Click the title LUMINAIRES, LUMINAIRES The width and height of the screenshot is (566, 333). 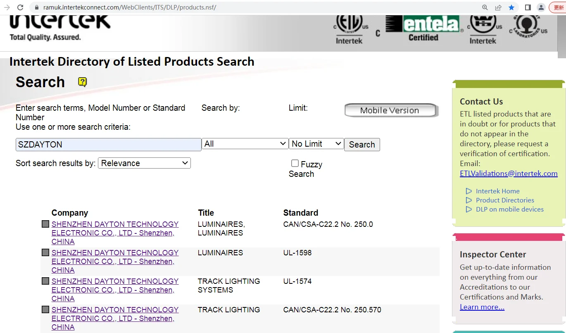[x=221, y=228]
